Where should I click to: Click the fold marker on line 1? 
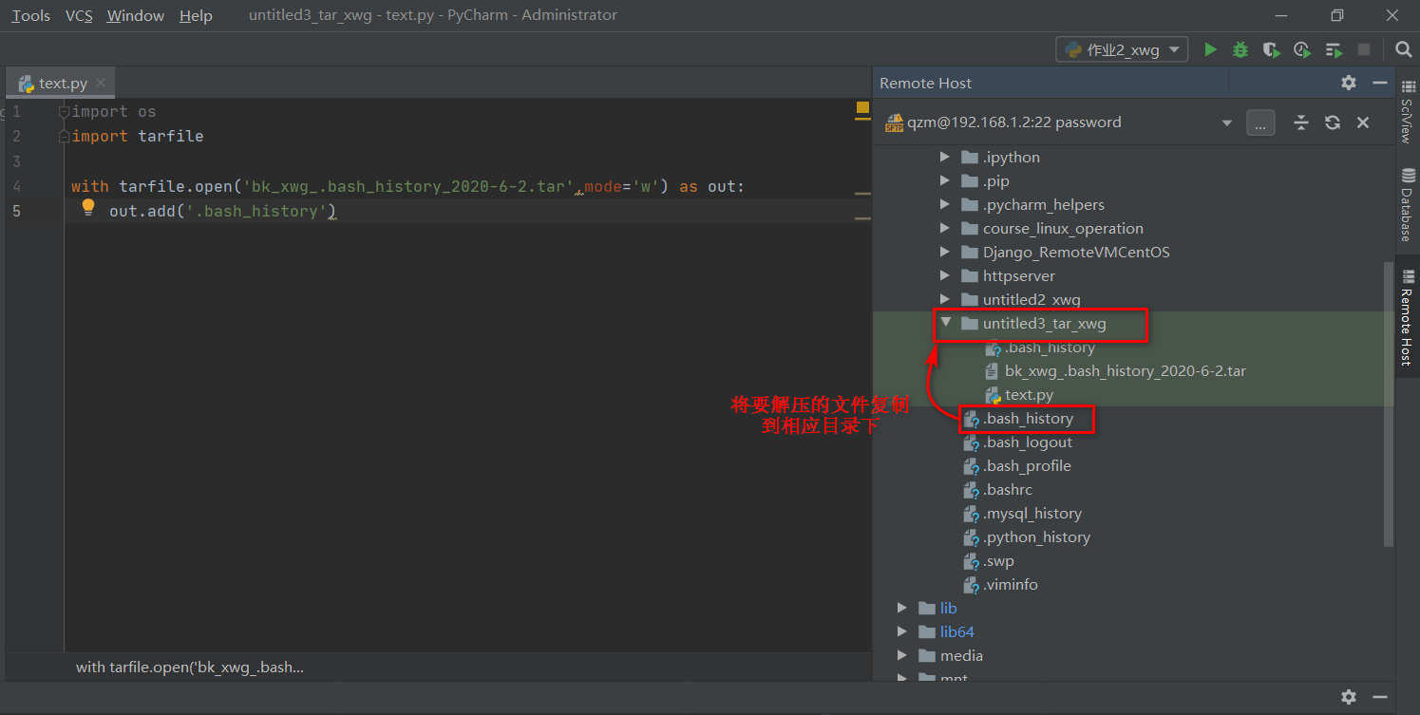pos(64,111)
